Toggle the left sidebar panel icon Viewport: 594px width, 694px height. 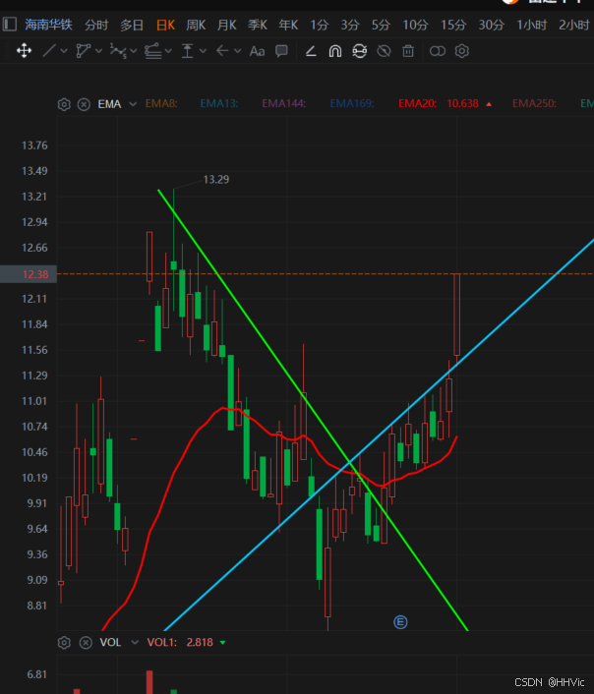[x=9, y=24]
